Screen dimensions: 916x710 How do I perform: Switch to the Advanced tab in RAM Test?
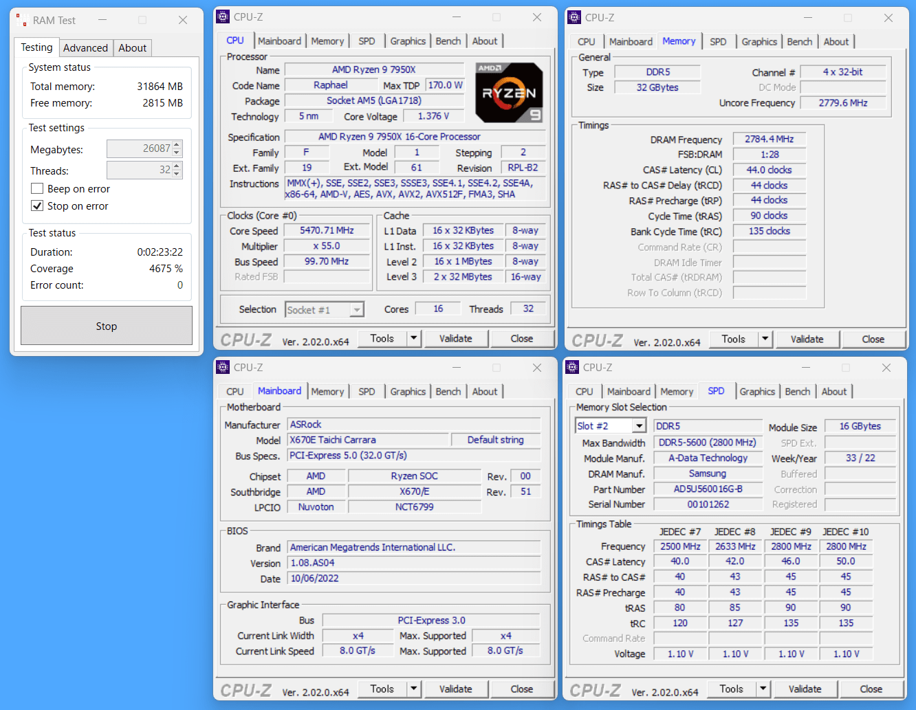pyautogui.click(x=85, y=48)
